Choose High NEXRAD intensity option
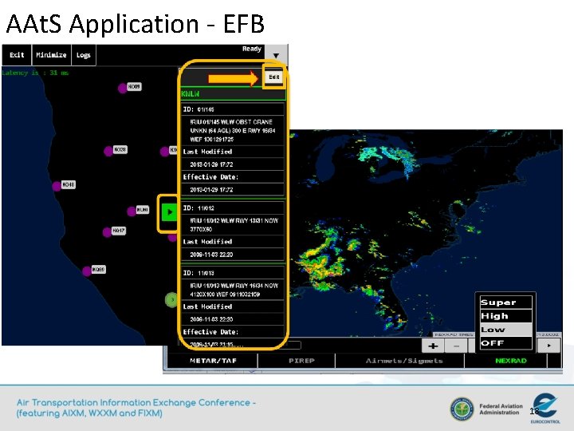The height and width of the screenshot is (431, 574). coord(506,316)
